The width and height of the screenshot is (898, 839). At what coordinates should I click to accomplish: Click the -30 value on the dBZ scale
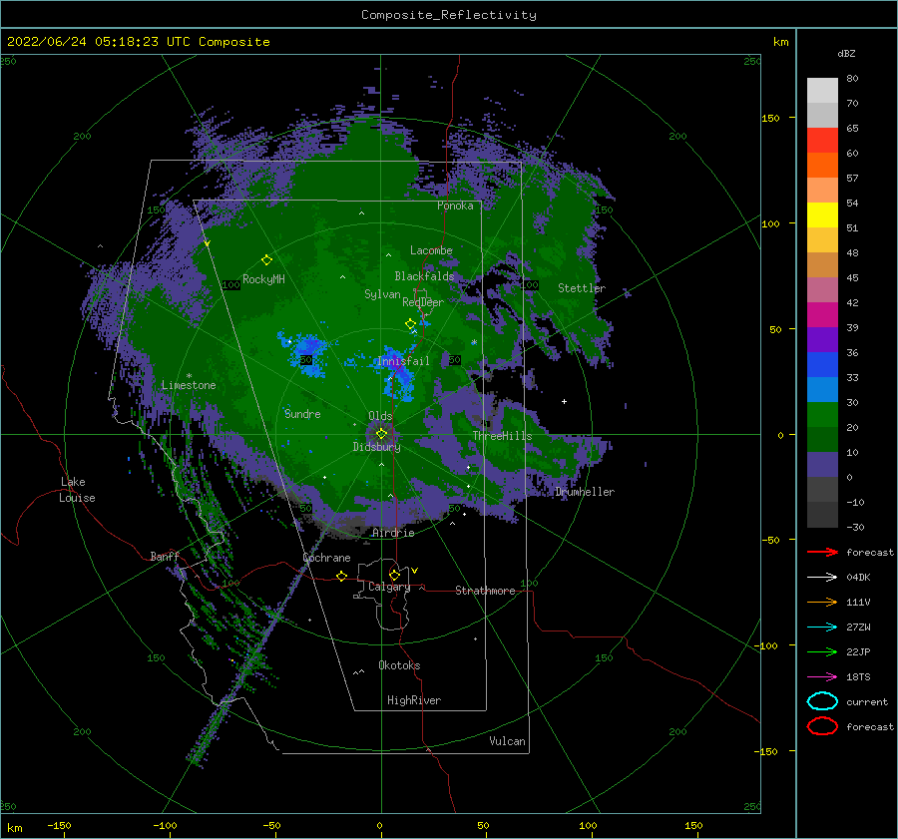tap(855, 527)
